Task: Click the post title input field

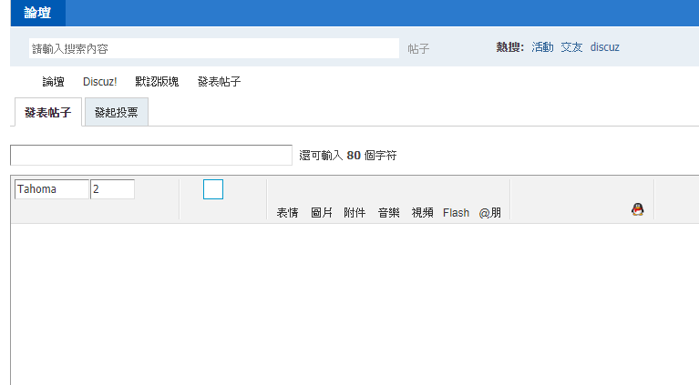Action: pos(150,156)
